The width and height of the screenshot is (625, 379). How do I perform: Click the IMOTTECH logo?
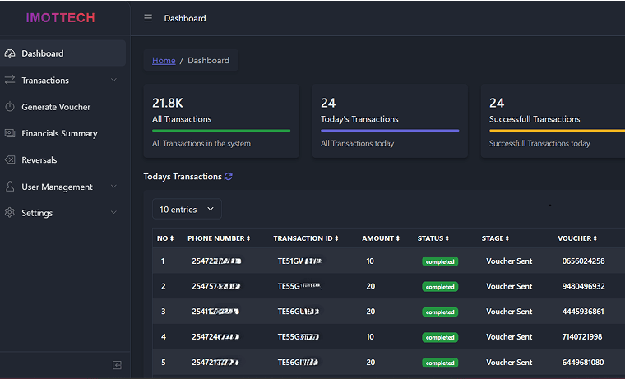[61, 17]
